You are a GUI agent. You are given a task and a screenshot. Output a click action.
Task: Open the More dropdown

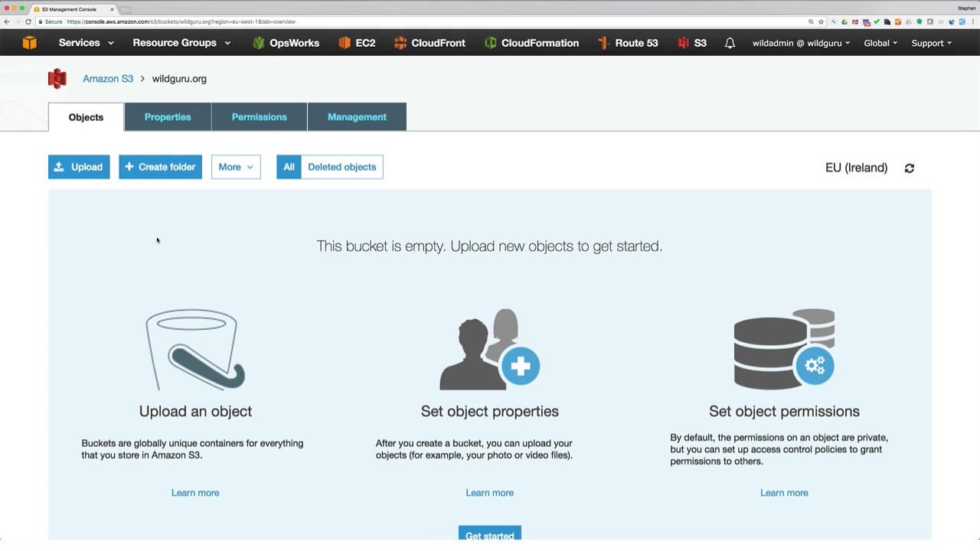236,167
